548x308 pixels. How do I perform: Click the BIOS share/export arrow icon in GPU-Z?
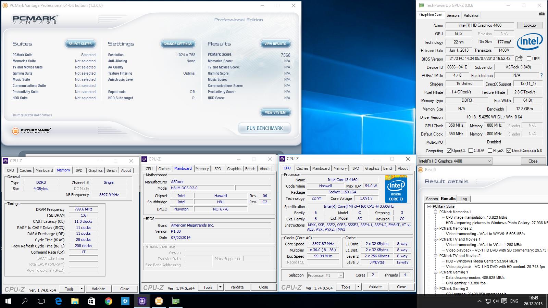coord(519,59)
